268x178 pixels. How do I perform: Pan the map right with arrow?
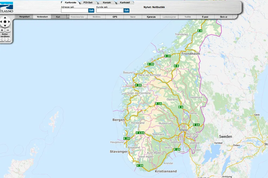(x=9, y=22)
